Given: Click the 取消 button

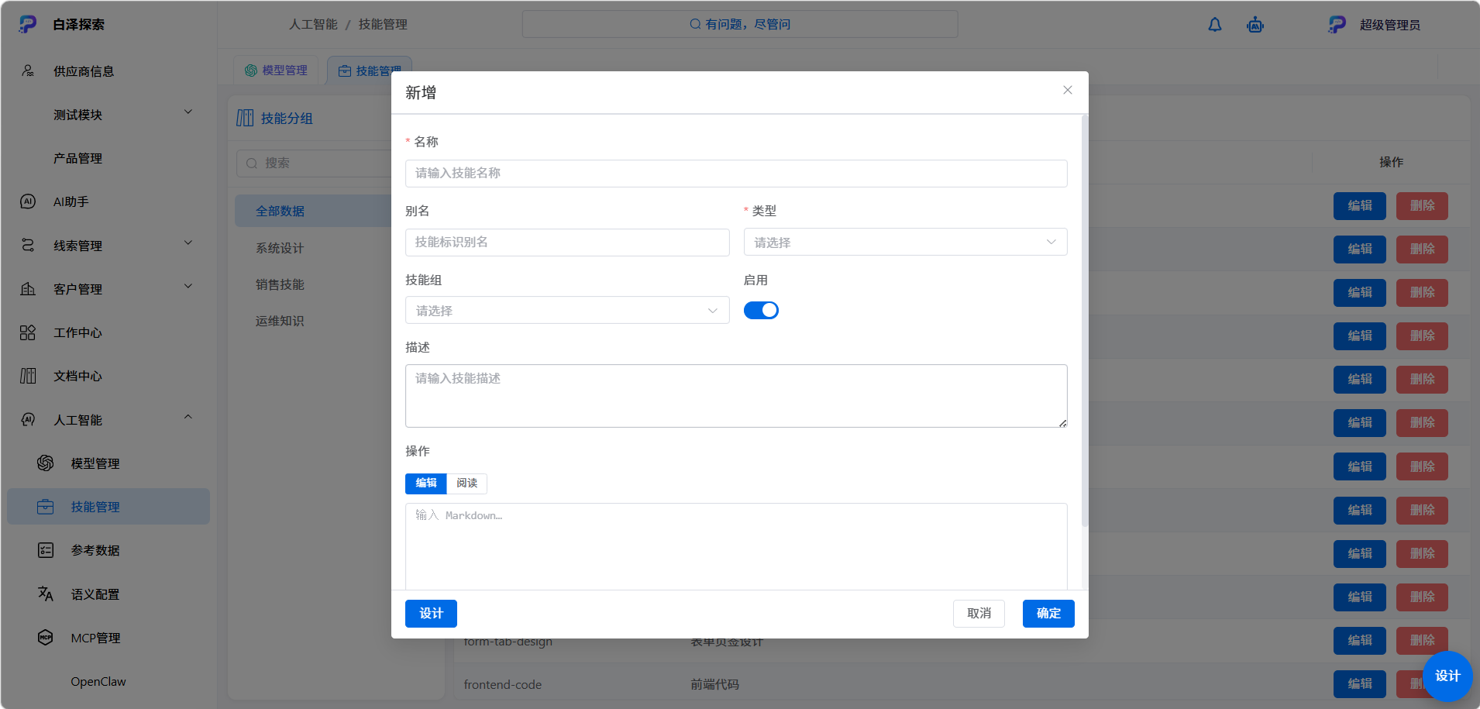Looking at the screenshot, I should pyautogui.click(x=979, y=614).
